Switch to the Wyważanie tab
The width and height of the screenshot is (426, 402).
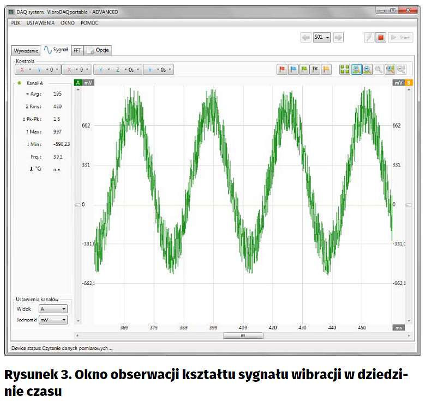(26, 50)
